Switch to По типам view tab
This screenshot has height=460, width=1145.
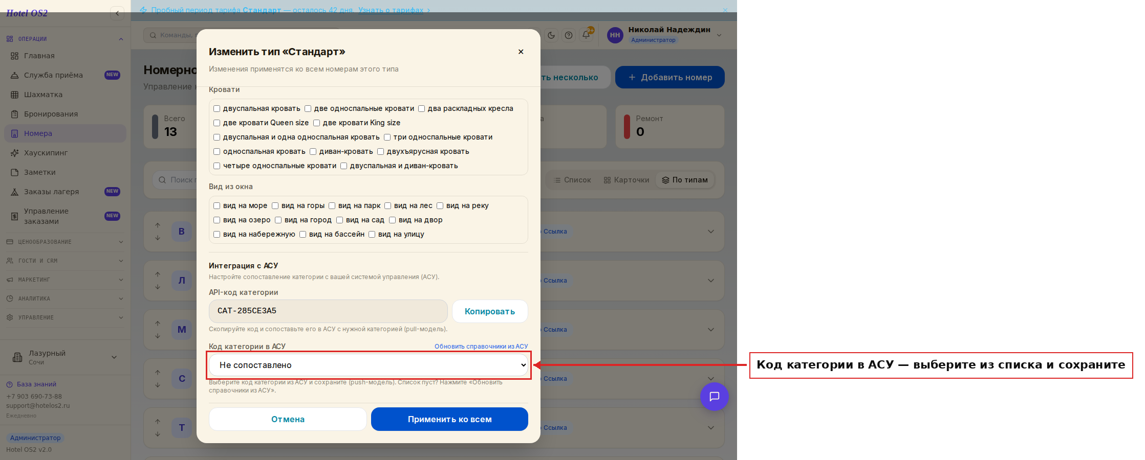[685, 180]
